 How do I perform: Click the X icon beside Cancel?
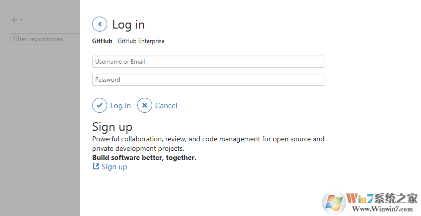pyautogui.click(x=145, y=105)
